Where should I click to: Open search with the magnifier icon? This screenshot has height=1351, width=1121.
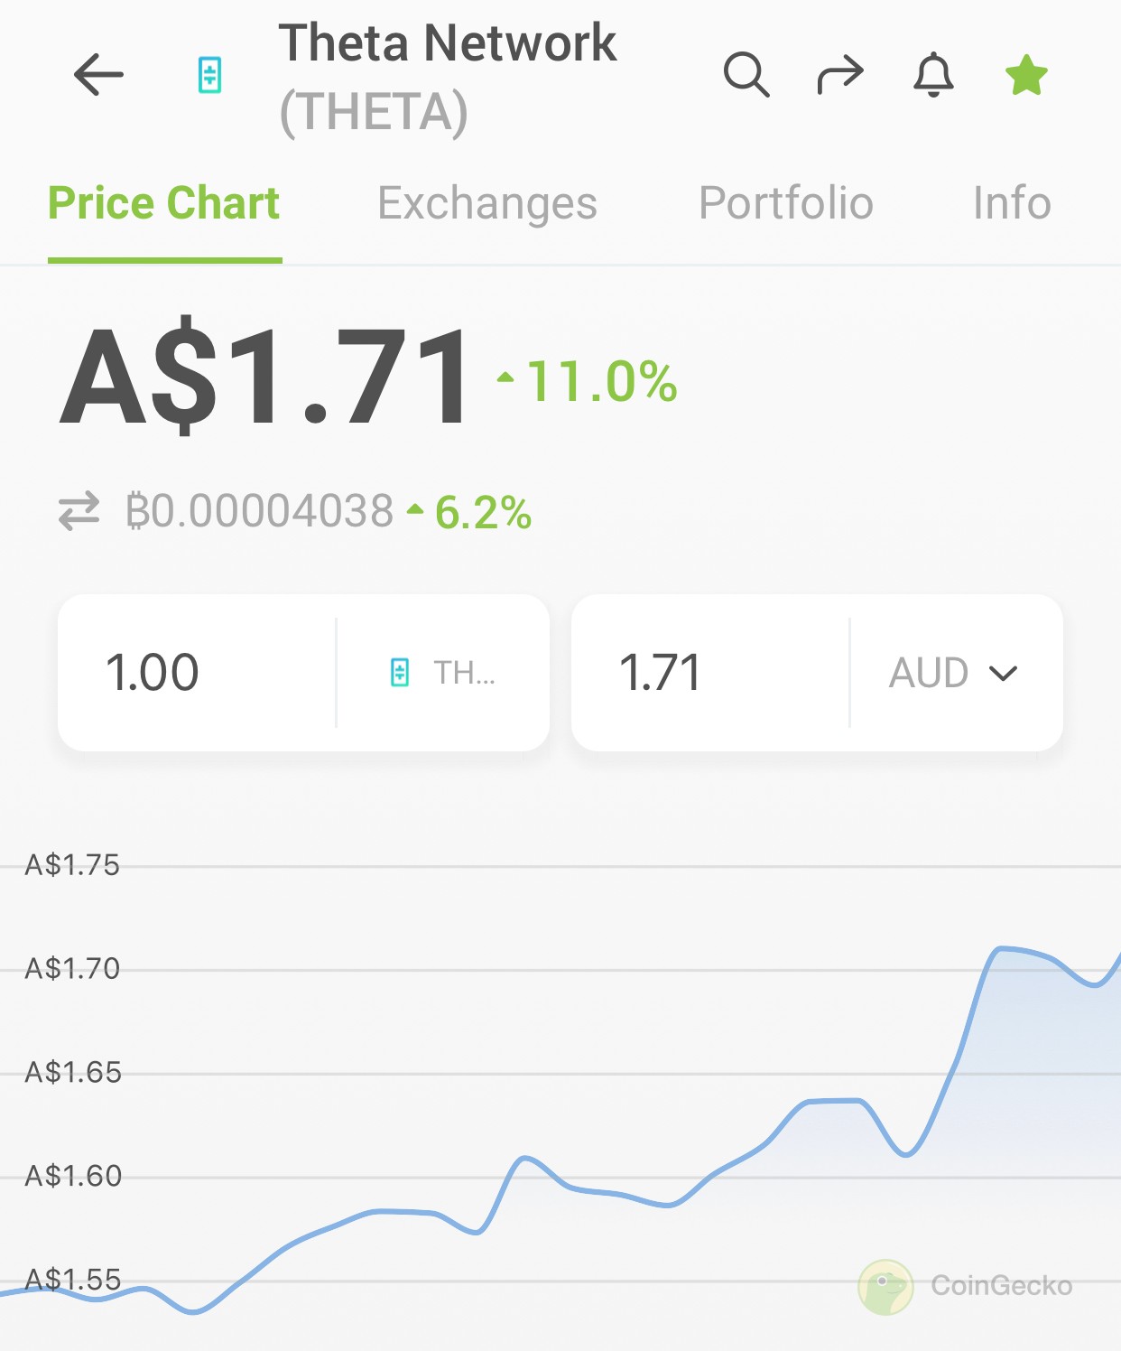click(746, 75)
